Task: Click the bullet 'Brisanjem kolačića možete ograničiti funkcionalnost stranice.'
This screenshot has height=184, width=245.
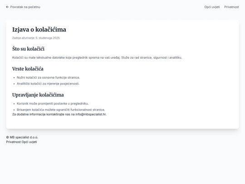Action: [x=61, y=109]
